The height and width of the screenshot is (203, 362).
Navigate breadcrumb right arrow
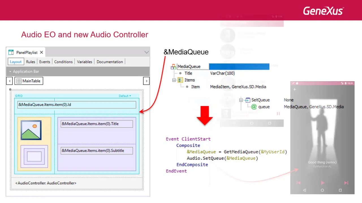point(146,81)
